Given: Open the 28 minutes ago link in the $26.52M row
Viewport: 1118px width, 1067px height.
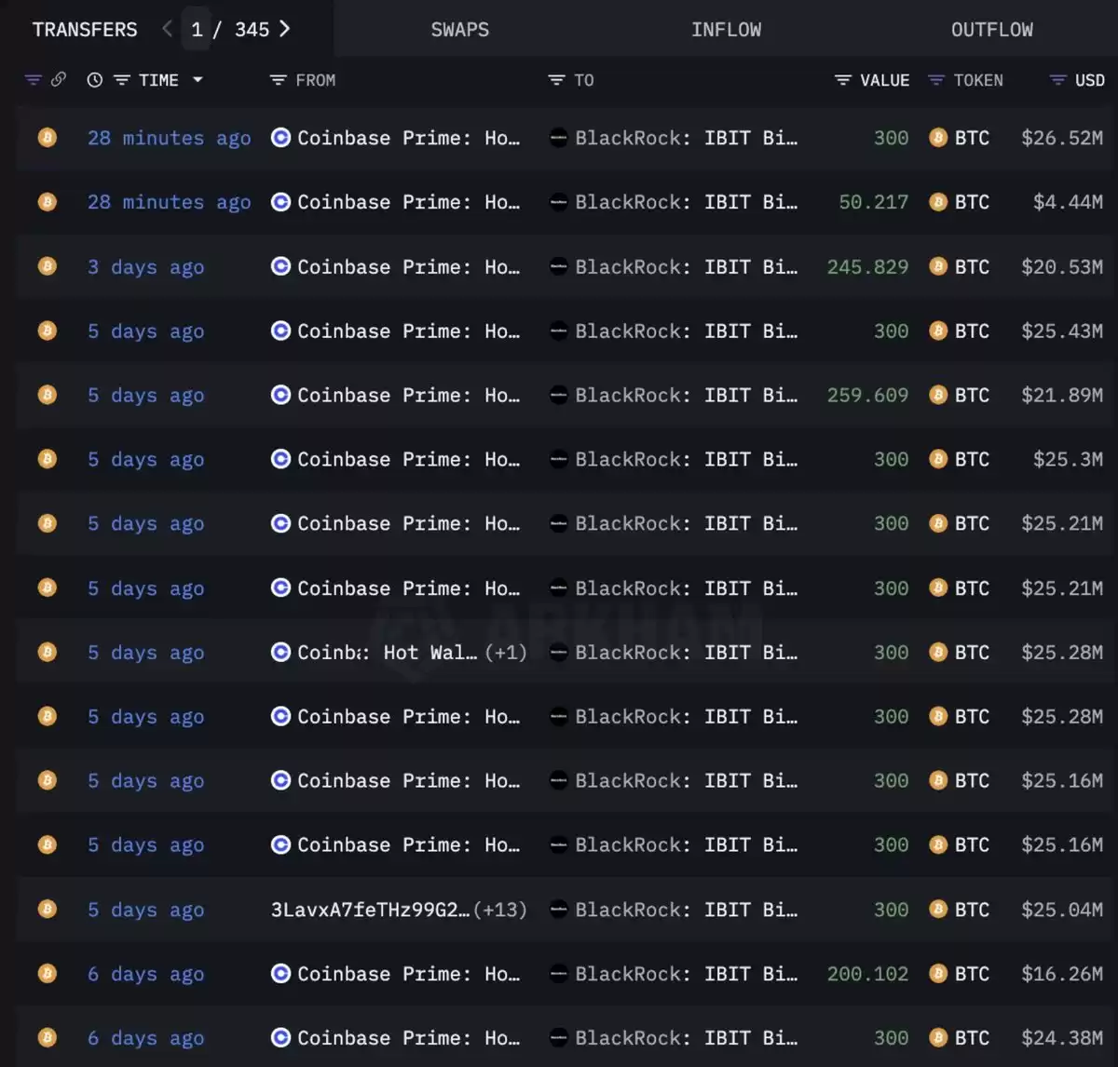Looking at the screenshot, I should click(x=170, y=138).
